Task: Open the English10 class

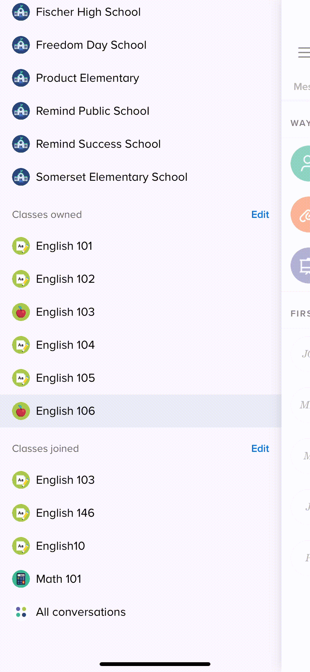Action: (60, 546)
